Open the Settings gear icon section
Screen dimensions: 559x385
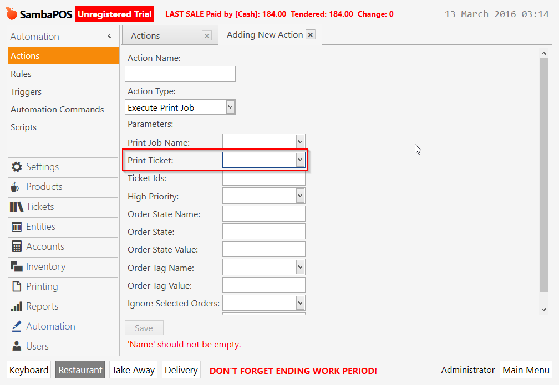(17, 167)
